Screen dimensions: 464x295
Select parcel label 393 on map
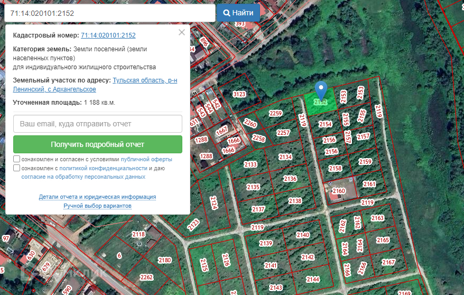click(240, 23)
